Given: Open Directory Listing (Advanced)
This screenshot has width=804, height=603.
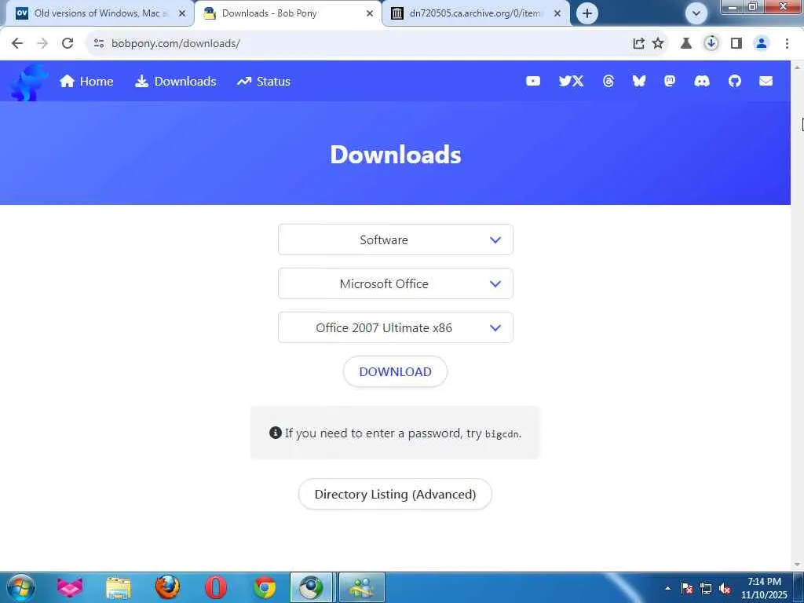Looking at the screenshot, I should [396, 494].
